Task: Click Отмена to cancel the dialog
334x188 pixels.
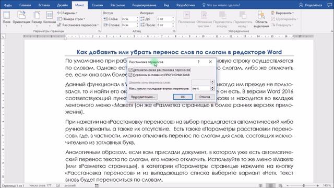Action: [x=205, y=97]
